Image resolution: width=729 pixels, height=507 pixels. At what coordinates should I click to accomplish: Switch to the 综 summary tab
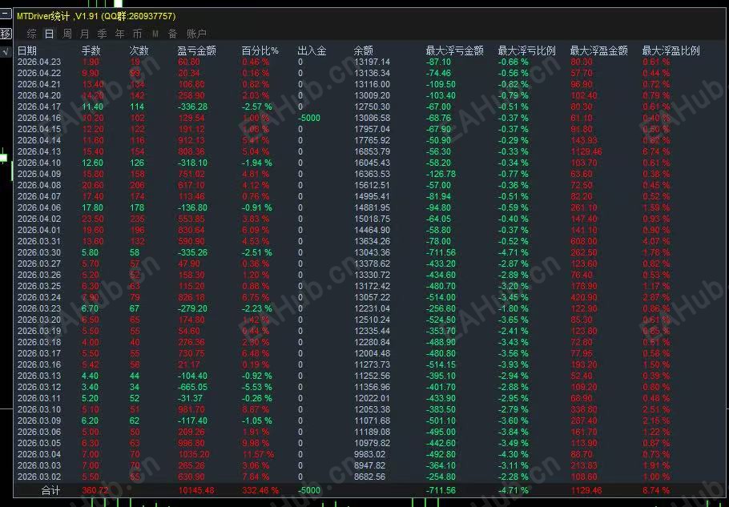point(31,34)
